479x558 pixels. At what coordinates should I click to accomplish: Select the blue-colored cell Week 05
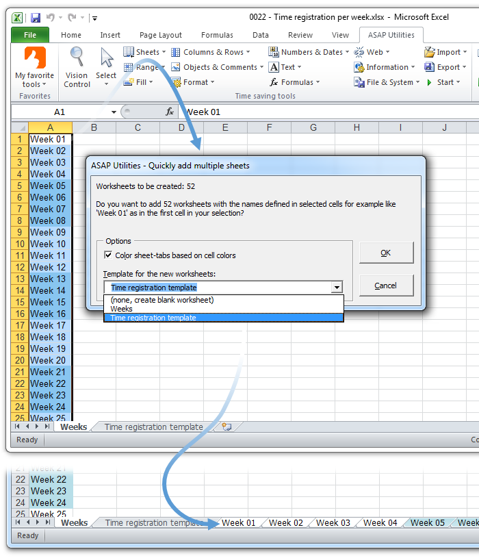click(x=48, y=186)
